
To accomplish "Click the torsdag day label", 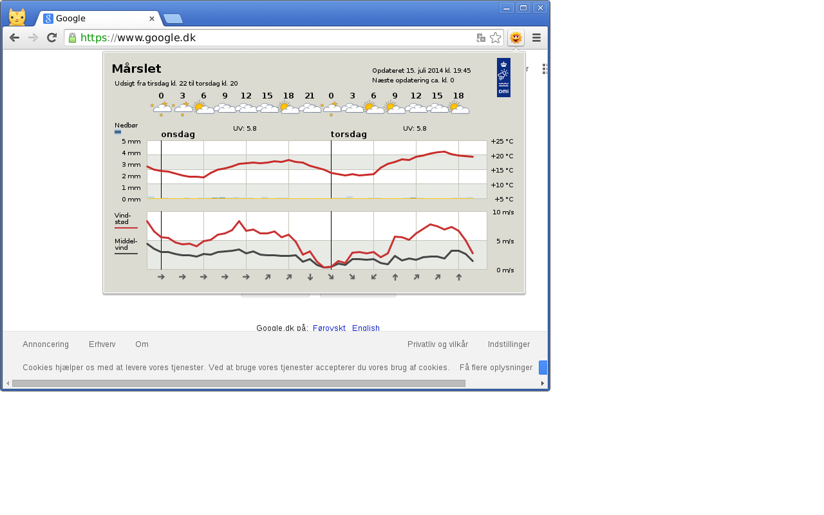I will (x=349, y=135).
